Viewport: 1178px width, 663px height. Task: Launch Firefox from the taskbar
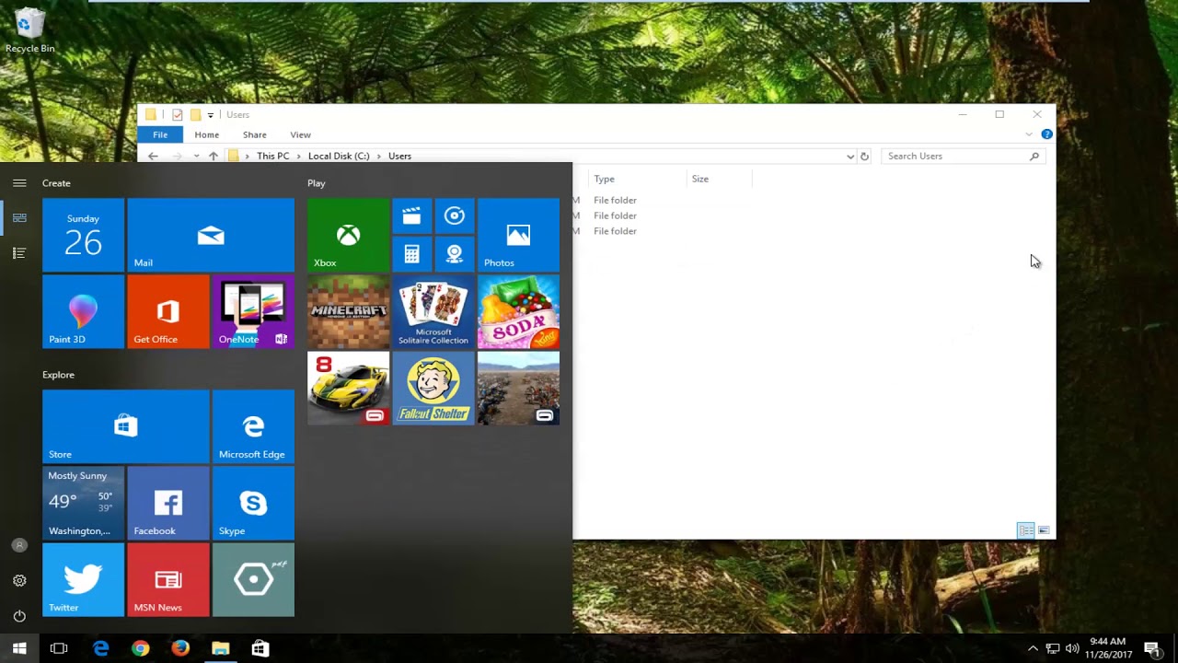[x=180, y=648]
